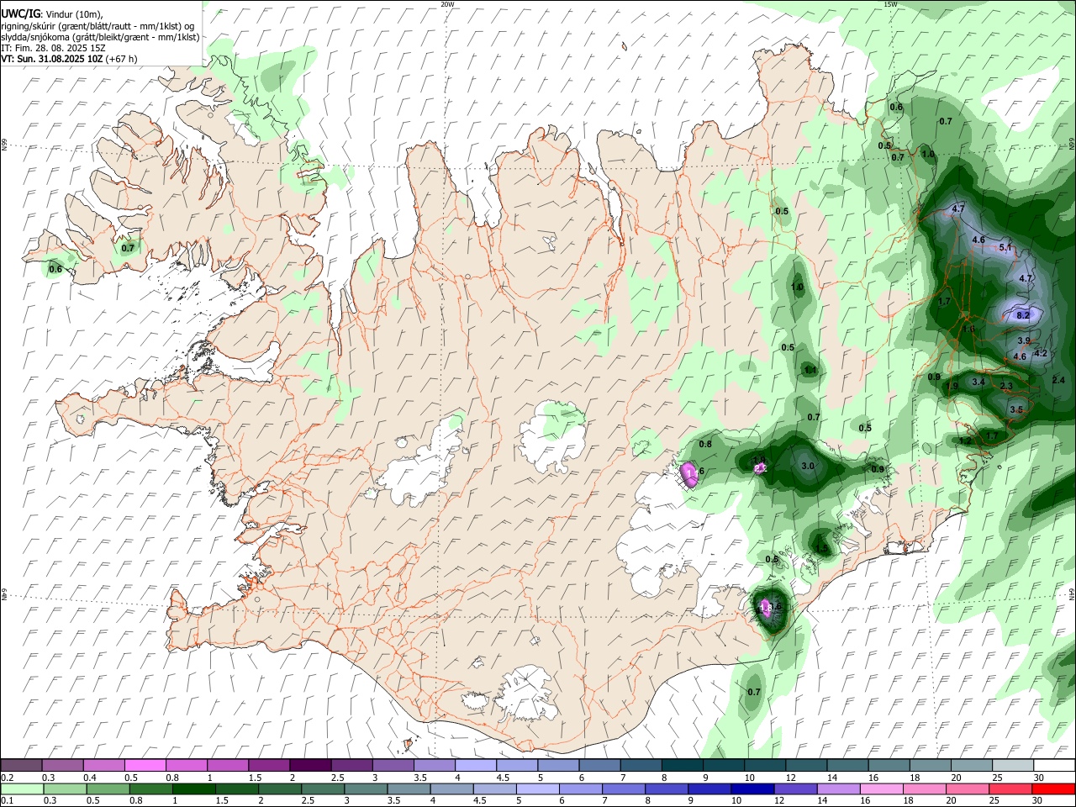Click the palest green bottom-row swatch labeled 0.1

[21, 789]
